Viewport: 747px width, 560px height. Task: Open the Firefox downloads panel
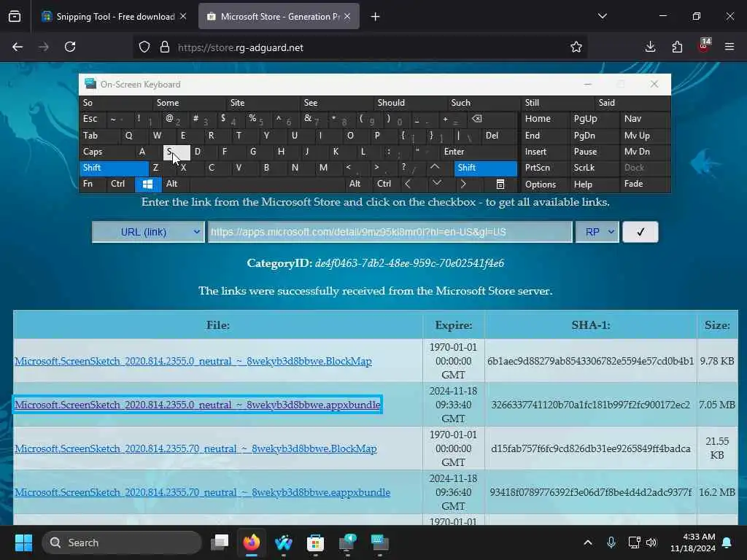650,47
